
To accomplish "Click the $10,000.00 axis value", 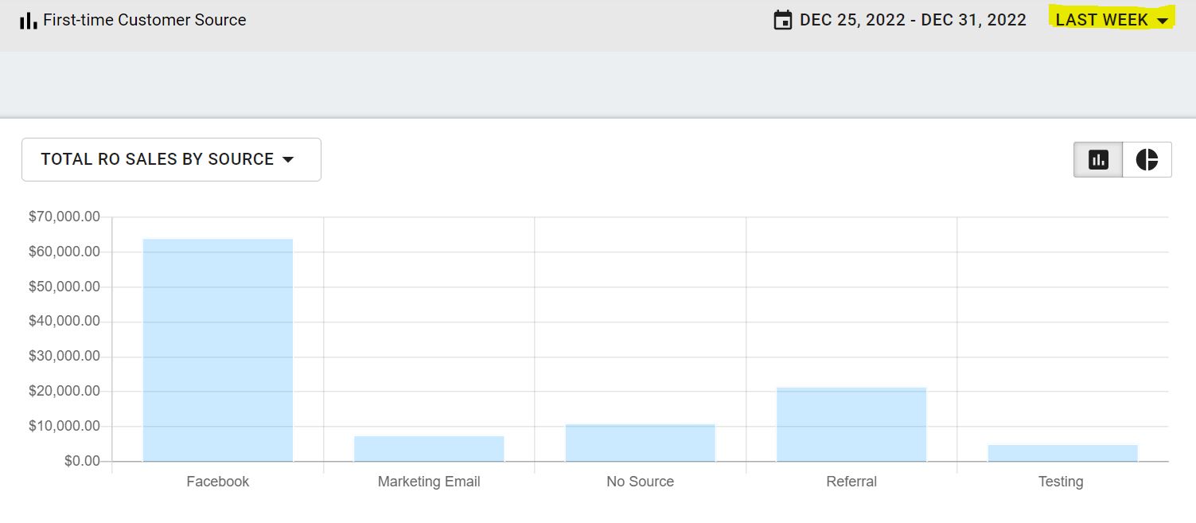I will [64, 426].
